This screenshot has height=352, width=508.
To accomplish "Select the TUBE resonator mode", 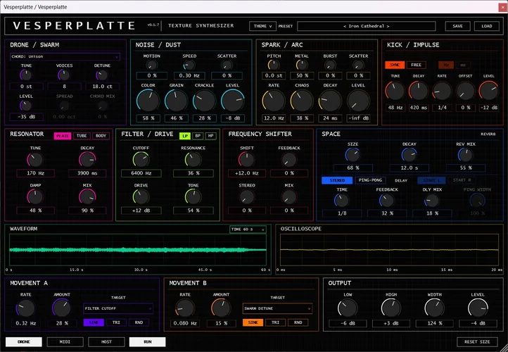I will [x=82, y=136].
